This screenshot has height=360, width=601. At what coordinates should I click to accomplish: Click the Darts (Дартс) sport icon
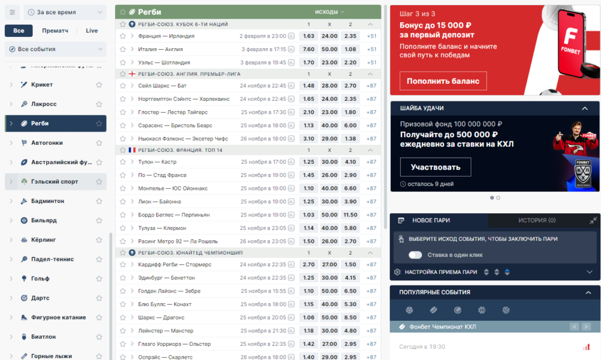coord(23,298)
